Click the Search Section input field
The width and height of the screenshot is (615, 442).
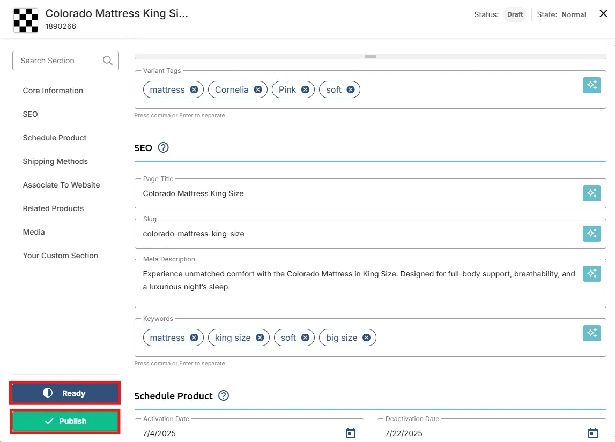(65, 61)
